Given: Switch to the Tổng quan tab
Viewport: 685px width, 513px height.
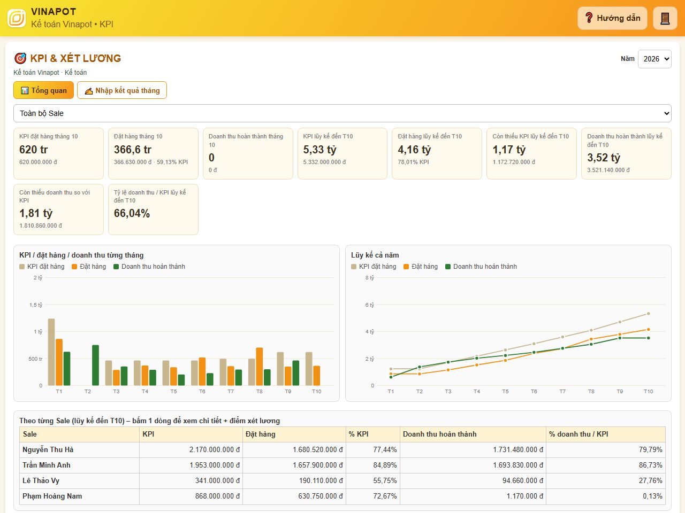Looking at the screenshot, I should click(x=43, y=90).
